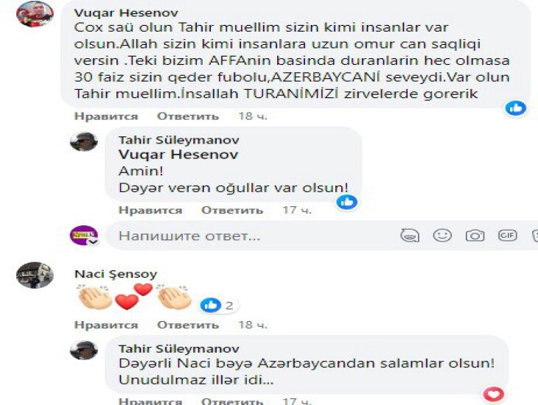This screenshot has width=538, height=405.
Task: Open Naci Şensoy's profile name link
Action: coord(116,274)
